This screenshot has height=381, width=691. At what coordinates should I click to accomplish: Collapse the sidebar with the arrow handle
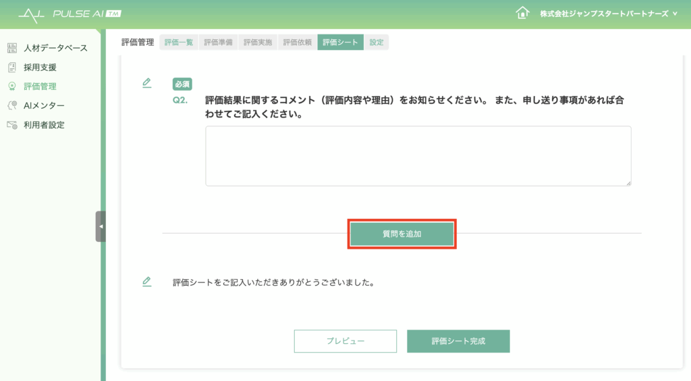[x=101, y=226]
